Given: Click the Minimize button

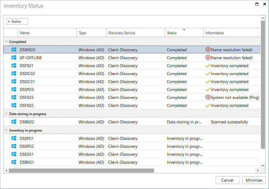Looking at the screenshot, I should click(254, 180).
